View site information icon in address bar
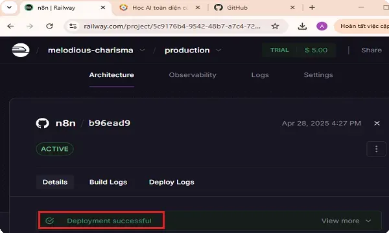This screenshot has width=389, height=233. point(73,26)
